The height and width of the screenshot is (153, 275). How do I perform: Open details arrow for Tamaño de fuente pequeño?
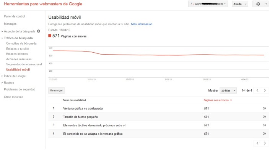pos(264,117)
